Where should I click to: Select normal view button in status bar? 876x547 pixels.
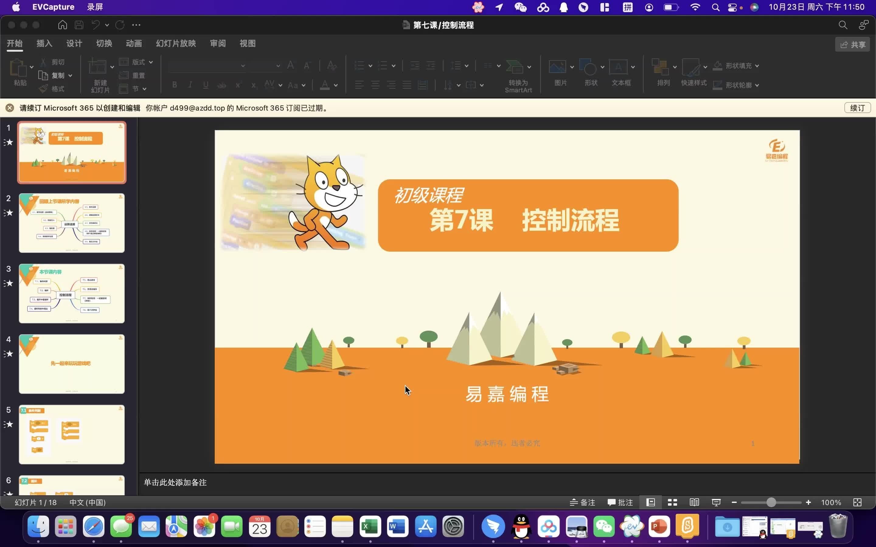[651, 502]
